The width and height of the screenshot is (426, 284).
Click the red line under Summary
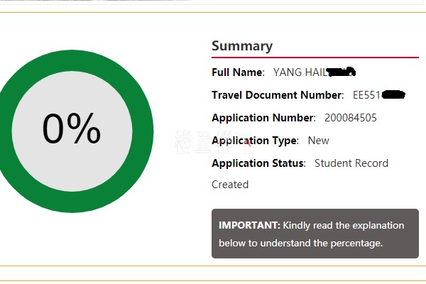(315, 58)
